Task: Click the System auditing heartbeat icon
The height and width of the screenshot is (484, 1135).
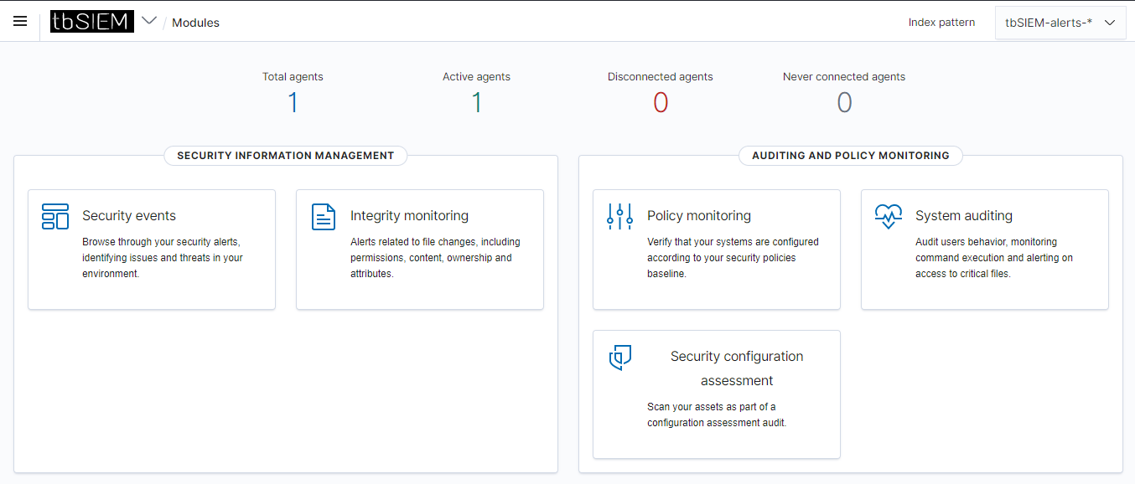Action: pos(888,216)
